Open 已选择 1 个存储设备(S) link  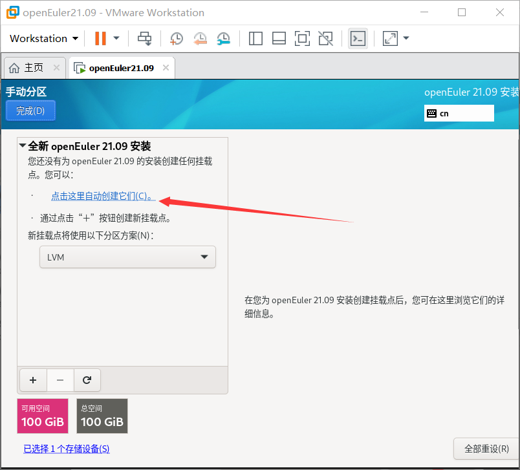(x=67, y=449)
